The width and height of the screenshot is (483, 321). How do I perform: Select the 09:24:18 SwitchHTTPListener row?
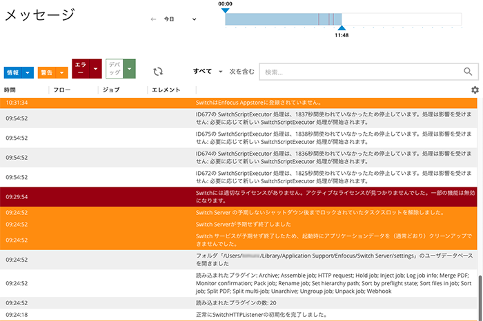239,315
